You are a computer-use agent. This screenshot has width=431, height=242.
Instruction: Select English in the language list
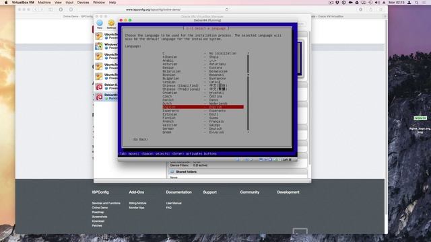click(x=203, y=107)
